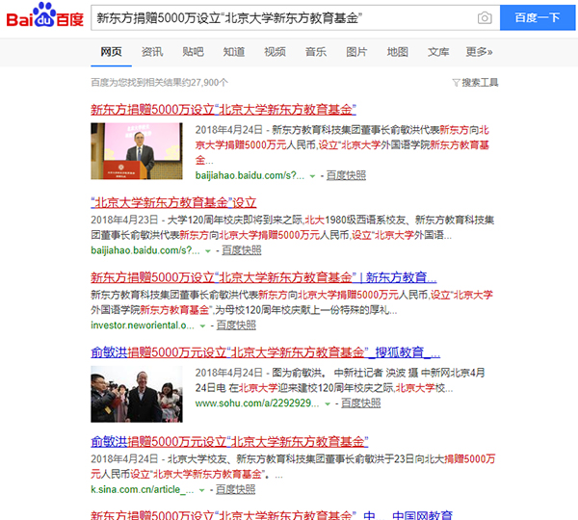Switch to the 贴吧 tab

[193, 52]
